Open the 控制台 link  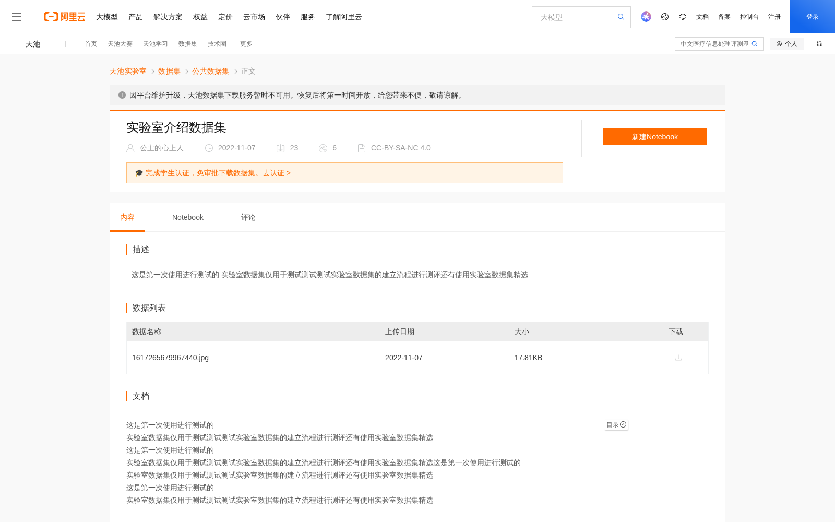pos(749,17)
